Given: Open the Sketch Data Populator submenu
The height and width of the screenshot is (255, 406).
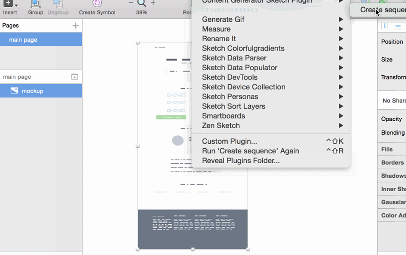Looking at the screenshot, I should coord(239,67).
